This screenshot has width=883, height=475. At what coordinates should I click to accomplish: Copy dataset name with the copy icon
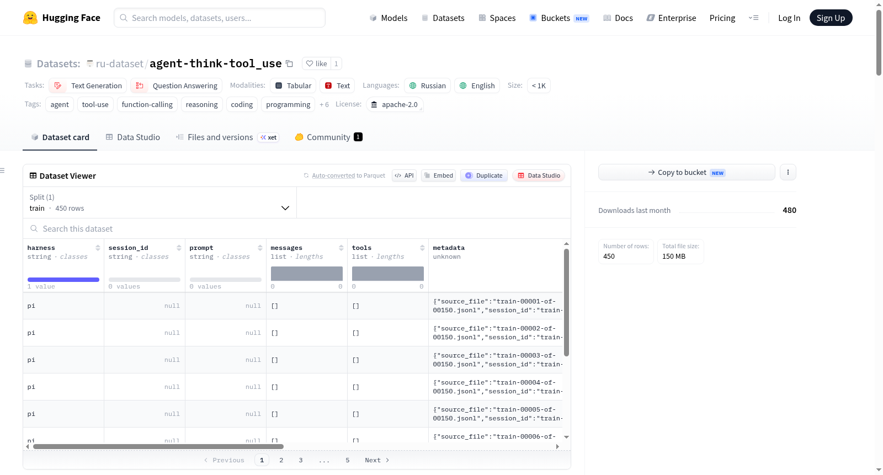[x=289, y=63]
